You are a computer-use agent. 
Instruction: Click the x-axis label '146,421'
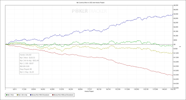tap(165, 89)
